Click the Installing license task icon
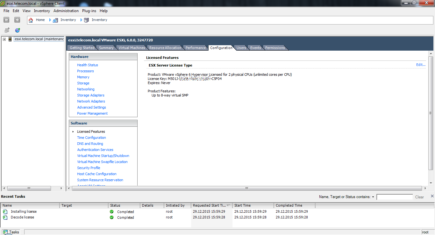 tap(5, 211)
